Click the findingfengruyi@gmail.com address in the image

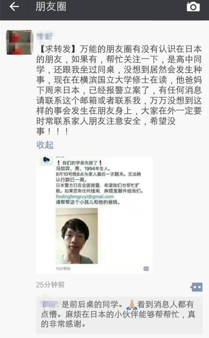[85, 196]
